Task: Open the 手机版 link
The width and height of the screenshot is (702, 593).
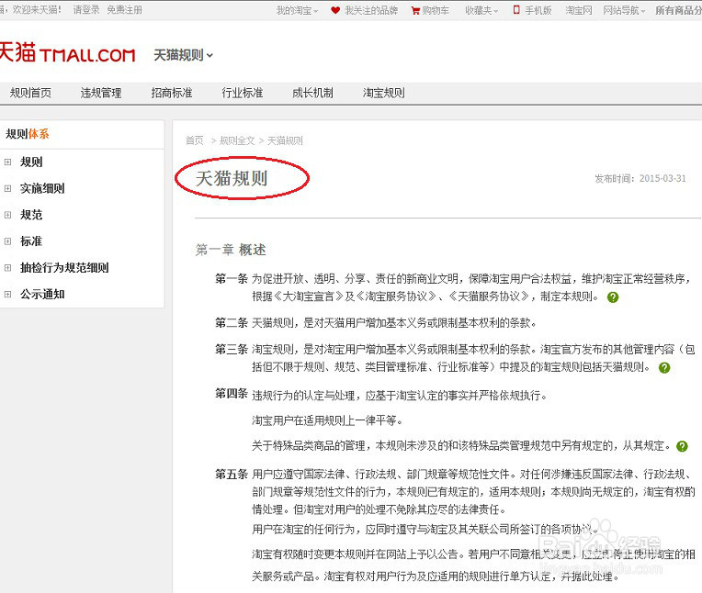Action: coord(538,10)
